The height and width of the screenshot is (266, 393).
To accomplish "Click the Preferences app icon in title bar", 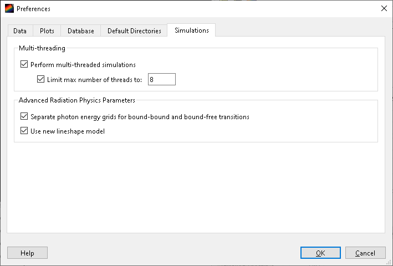I will (9, 9).
